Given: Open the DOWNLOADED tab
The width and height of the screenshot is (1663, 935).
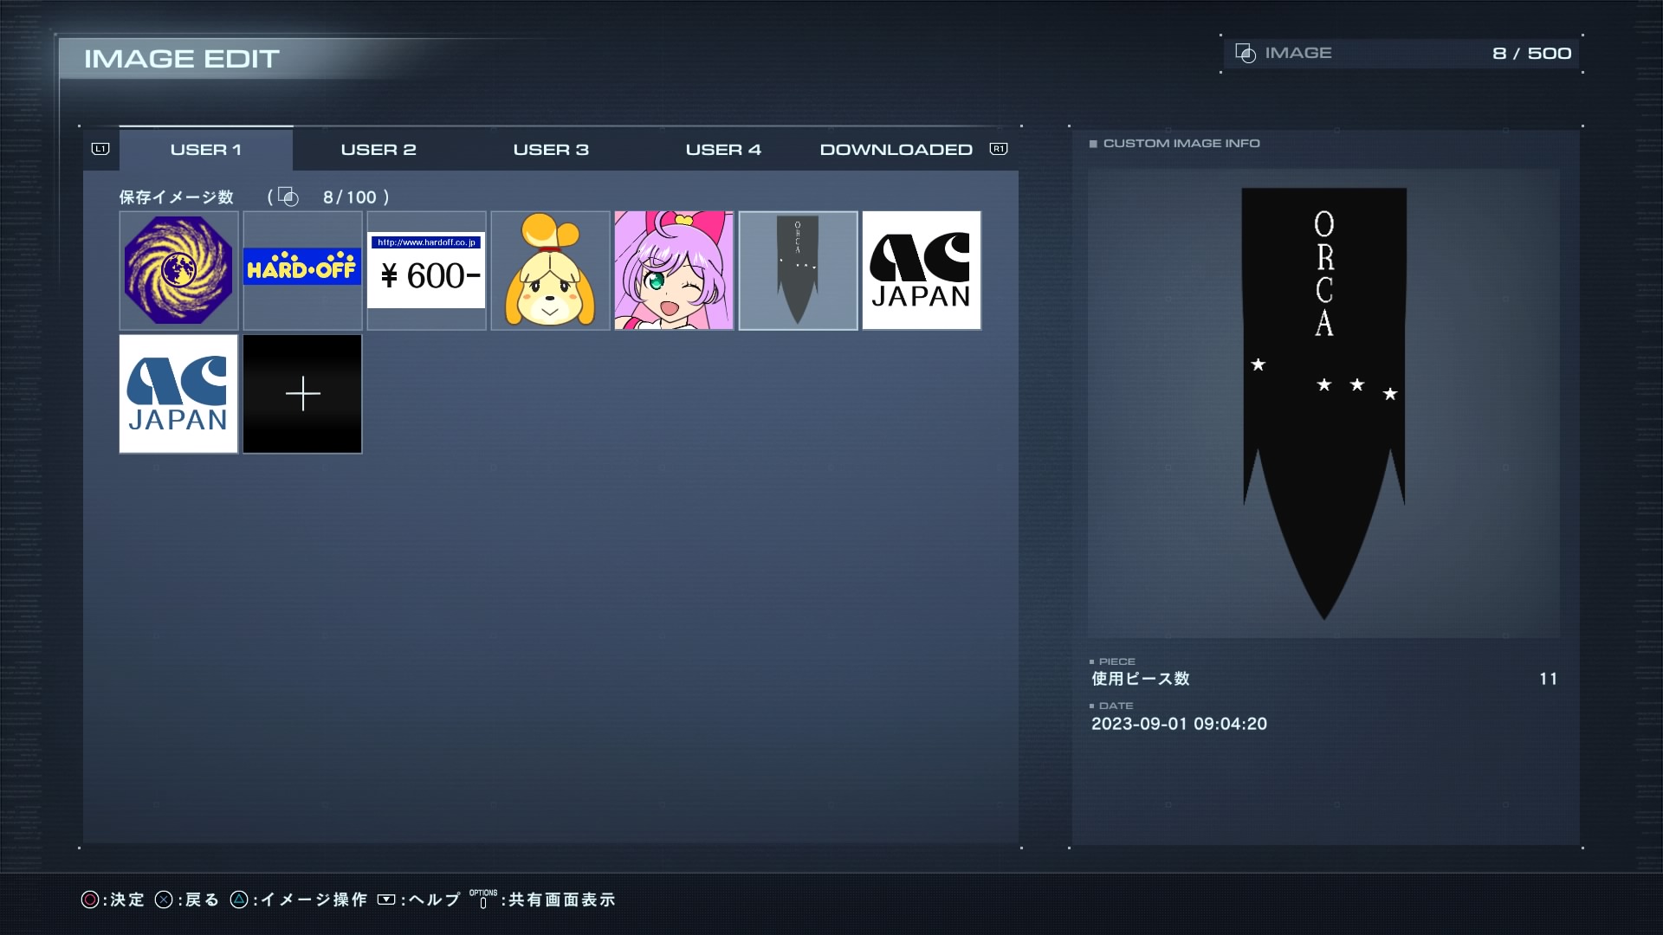Looking at the screenshot, I should [896, 149].
